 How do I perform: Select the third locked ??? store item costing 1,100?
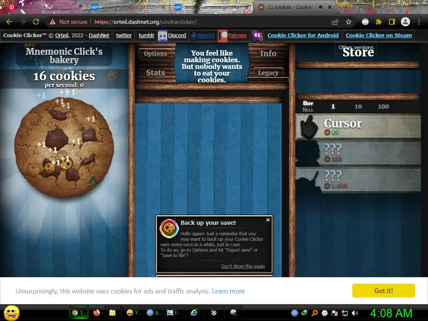point(358,180)
